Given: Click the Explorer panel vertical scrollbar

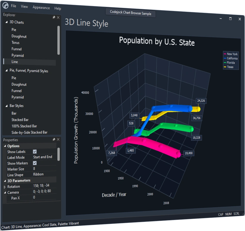Looking at the screenshot, I should click(59, 40).
